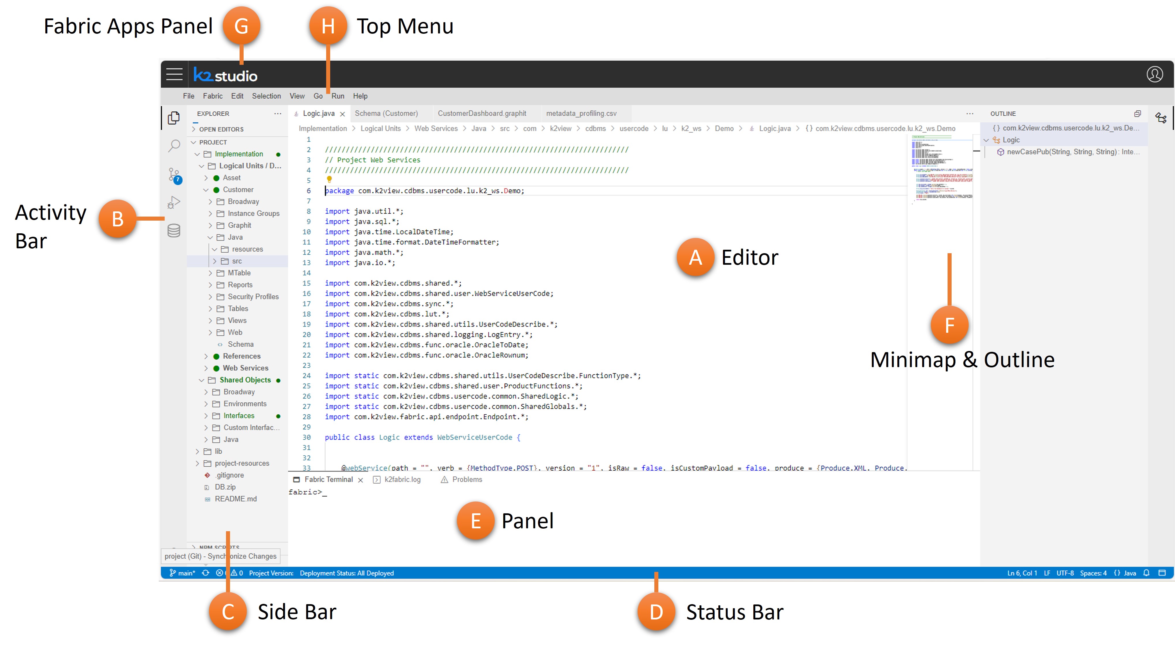This screenshot has width=1175, height=648.
Task: Switch to the CustomerDashboard.graphit tab
Action: (482, 113)
